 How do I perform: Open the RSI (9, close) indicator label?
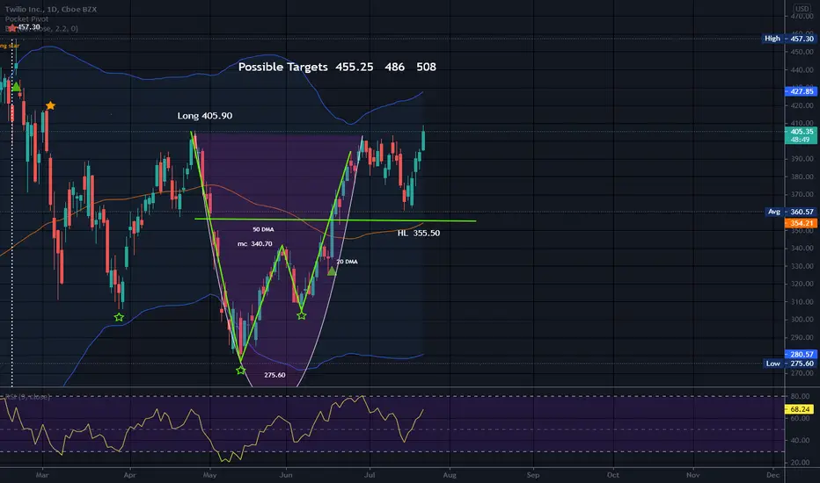pos(27,397)
